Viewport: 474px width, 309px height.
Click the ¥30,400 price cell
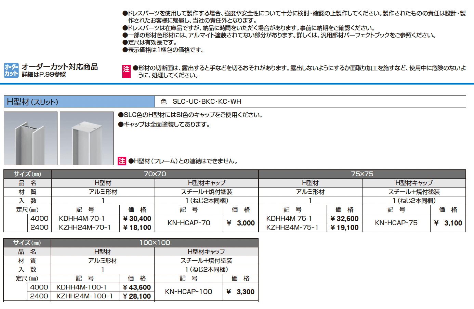[x=137, y=218]
